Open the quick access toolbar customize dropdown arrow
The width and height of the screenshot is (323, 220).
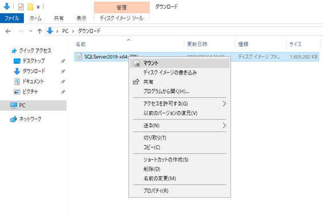coord(38,7)
